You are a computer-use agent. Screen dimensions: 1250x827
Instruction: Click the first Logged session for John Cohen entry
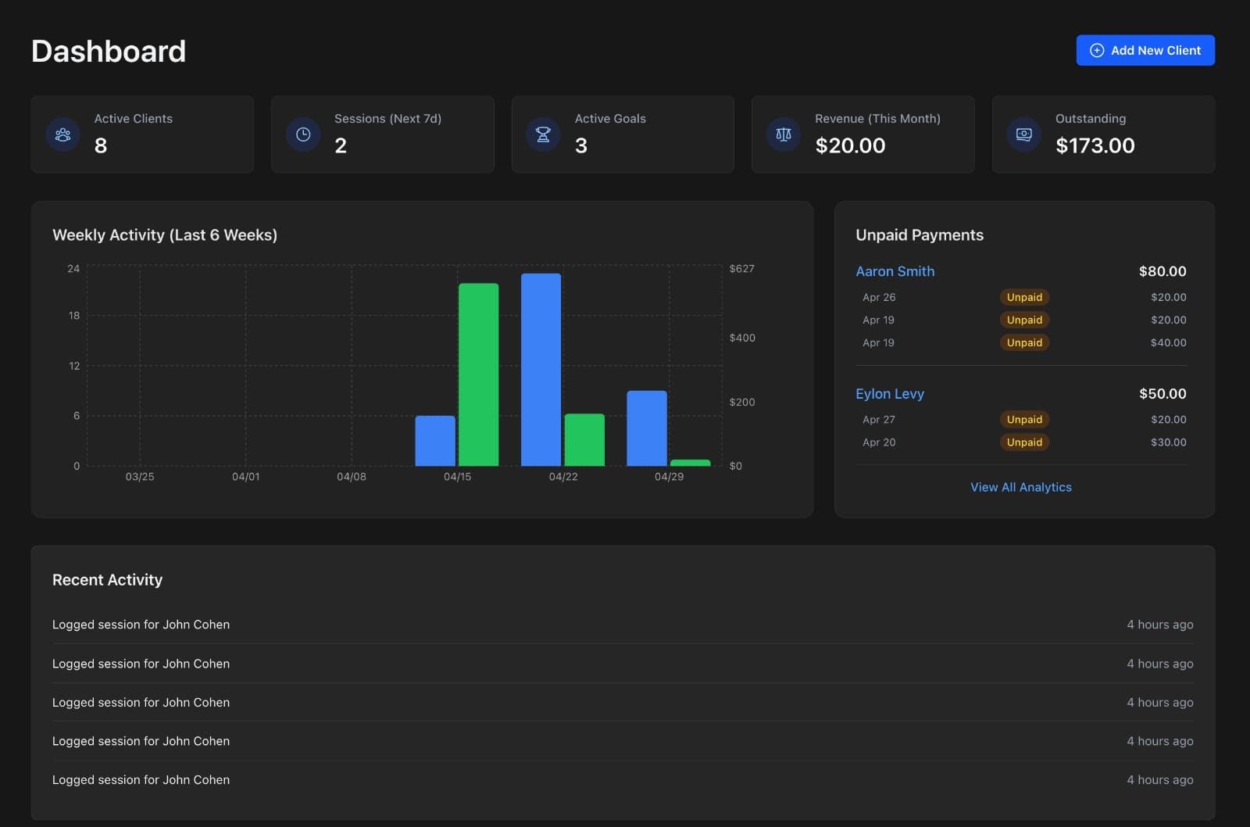coord(141,624)
